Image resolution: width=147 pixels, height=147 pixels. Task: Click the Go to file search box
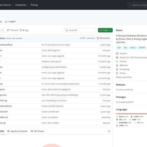click(80, 30)
